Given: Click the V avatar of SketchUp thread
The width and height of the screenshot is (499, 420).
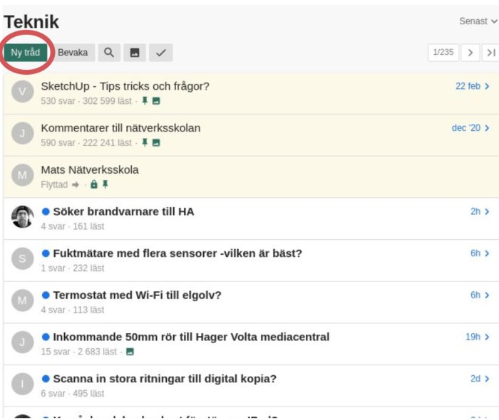Looking at the screenshot, I should tap(22, 92).
